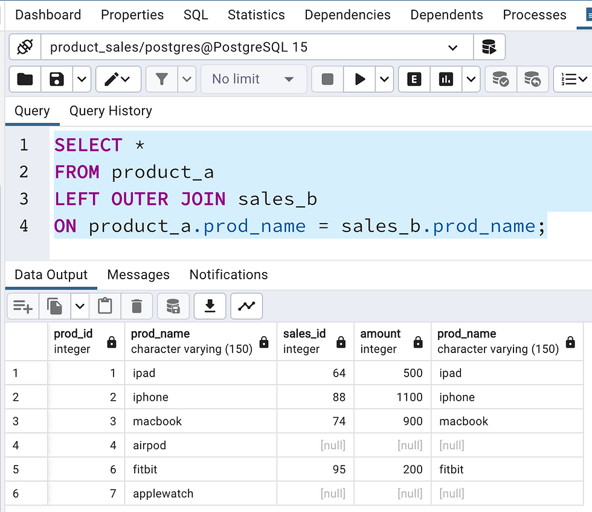Image resolution: width=592 pixels, height=512 pixels.
Task: Click lock icon on last prod_name column
Action: (570, 342)
